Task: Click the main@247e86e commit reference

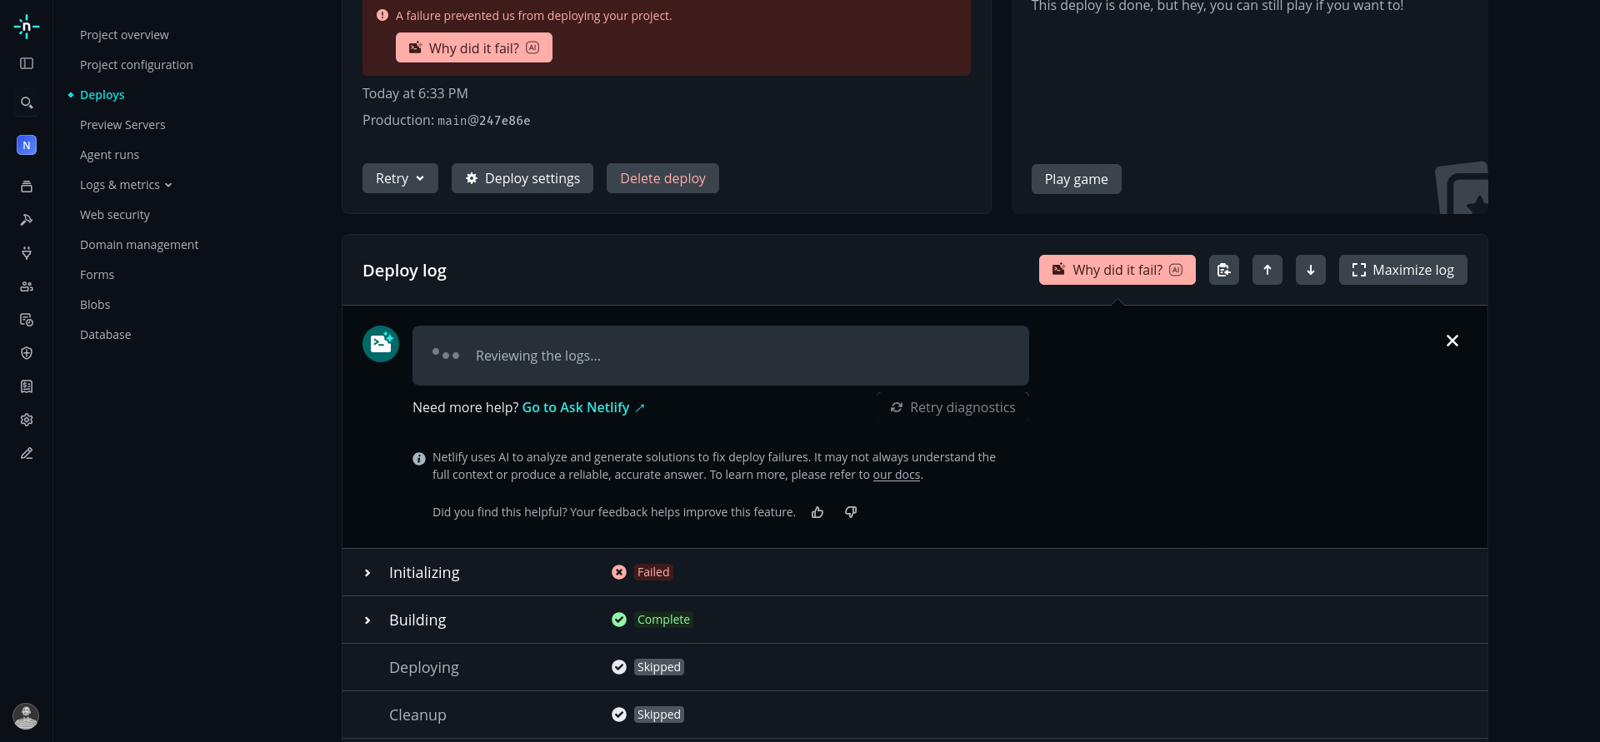Action: click(x=484, y=121)
